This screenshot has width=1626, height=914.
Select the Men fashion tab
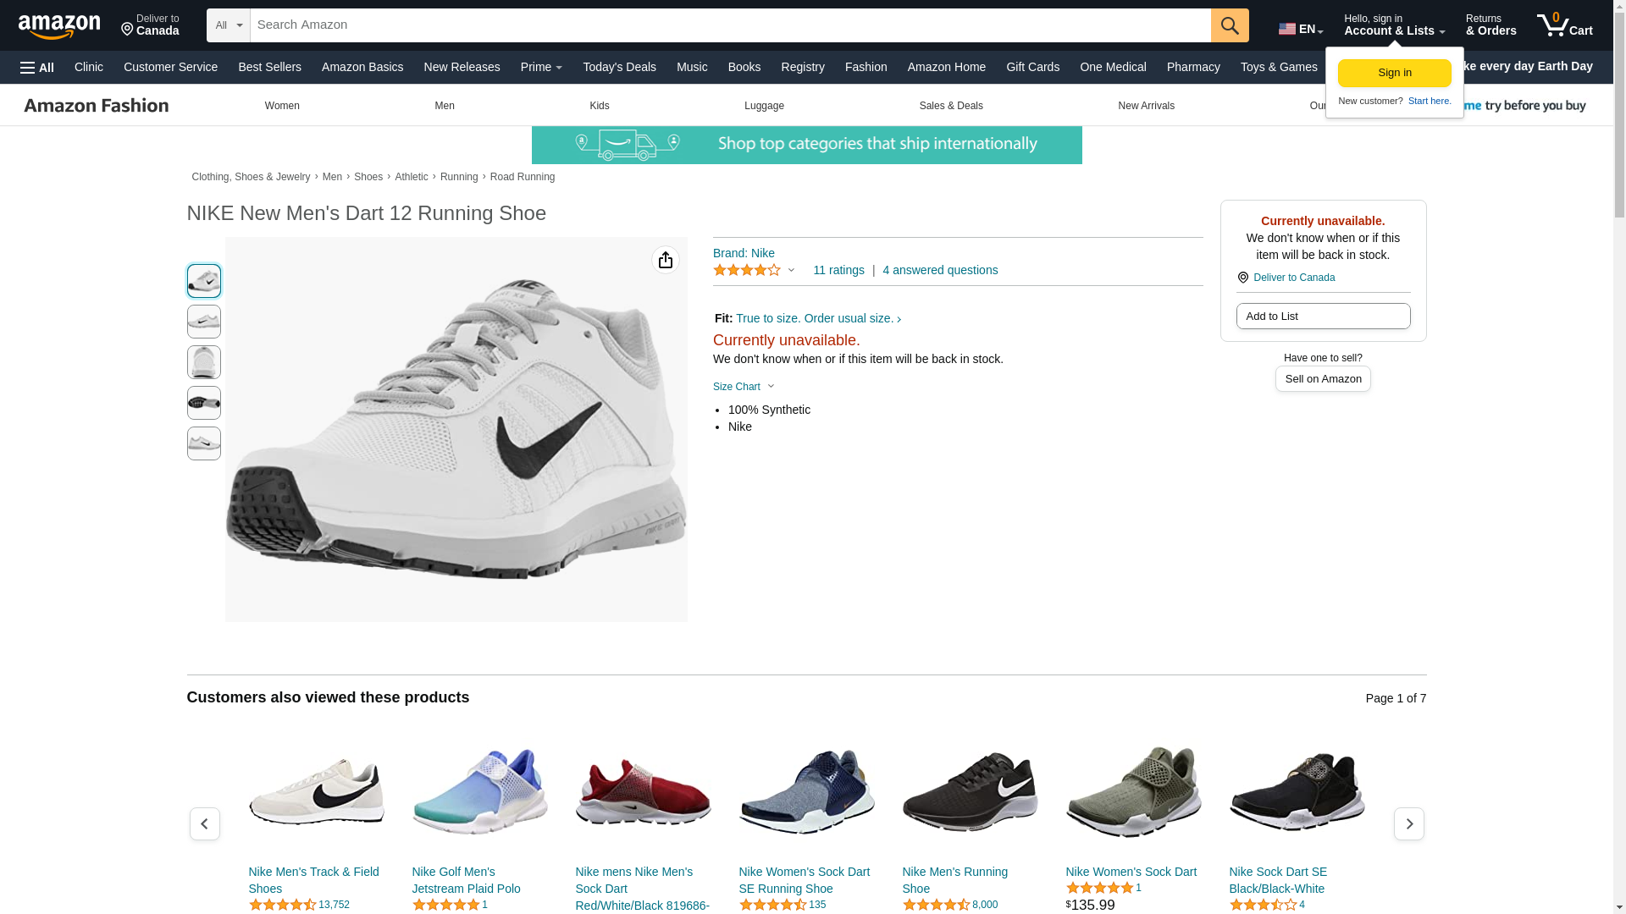(445, 106)
